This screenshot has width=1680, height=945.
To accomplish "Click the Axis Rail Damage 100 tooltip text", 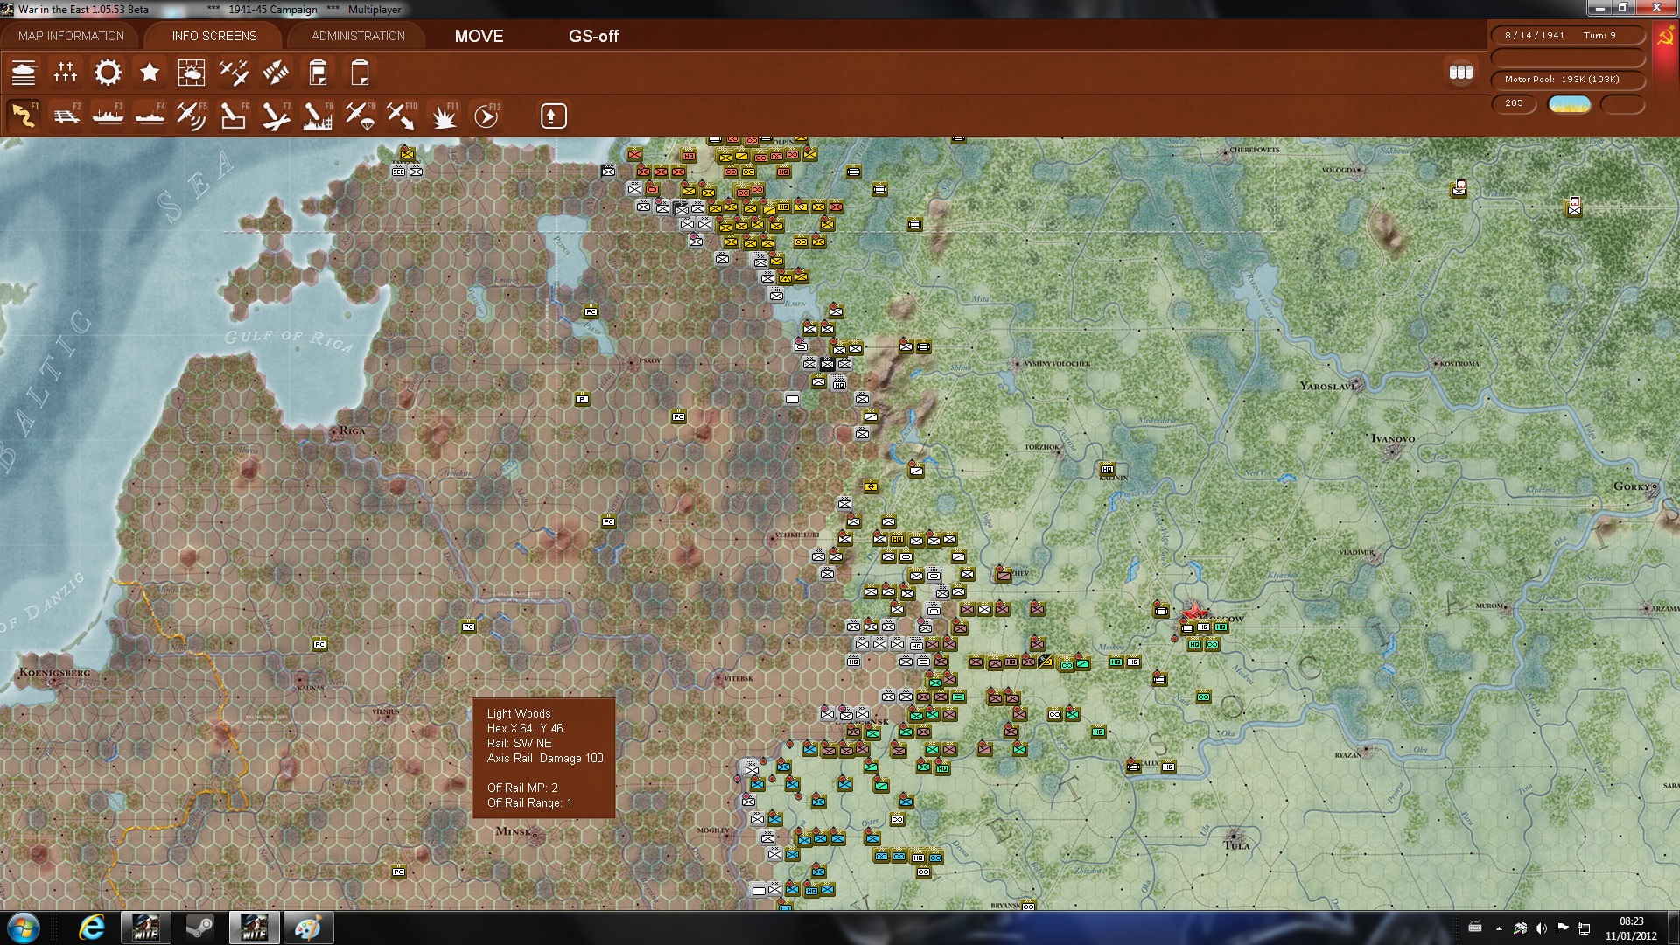I will click(545, 759).
